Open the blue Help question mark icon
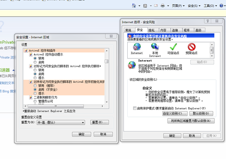This screenshot has height=159, width=226. point(221,6)
